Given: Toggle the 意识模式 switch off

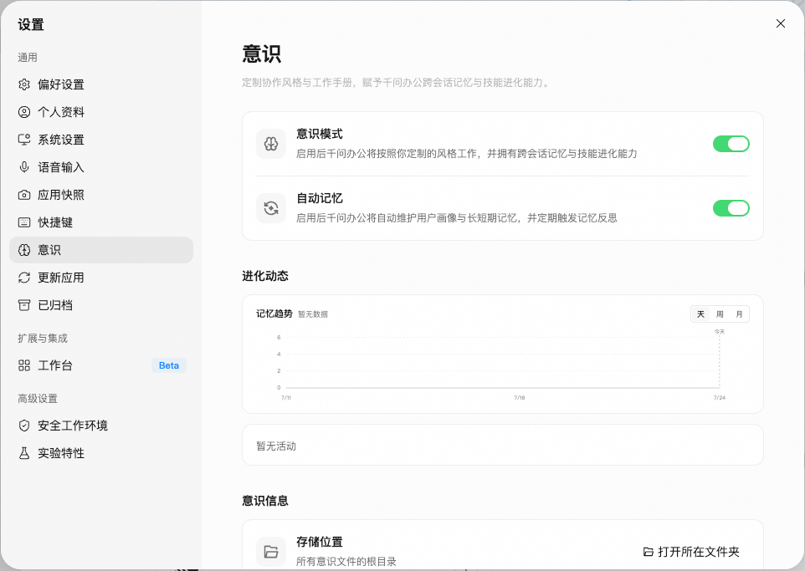Looking at the screenshot, I should pos(731,144).
